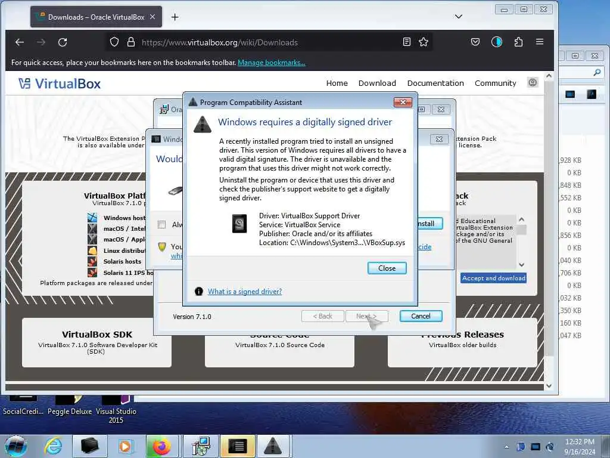Click the installer taskbar icon
Viewport: 610px width, 458px height.
point(201,446)
